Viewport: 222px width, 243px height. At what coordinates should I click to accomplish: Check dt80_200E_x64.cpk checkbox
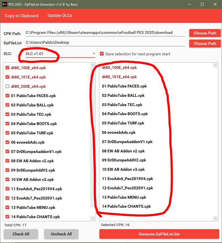click(7, 86)
